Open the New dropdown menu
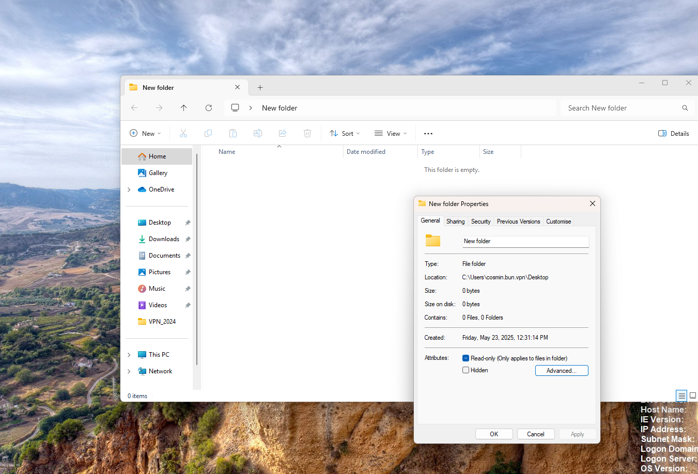This screenshot has width=698, height=474. [145, 133]
